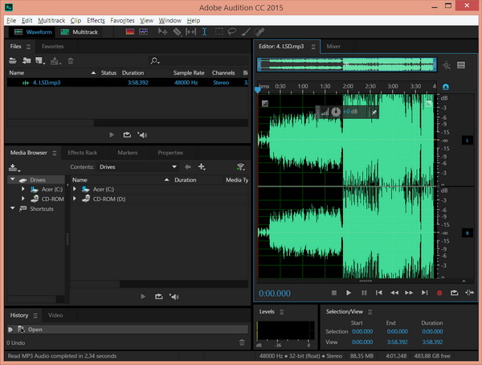Image resolution: width=482 pixels, height=365 pixels.
Task: Click Media Browser back arrow
Action: click(x=188, y=166)
